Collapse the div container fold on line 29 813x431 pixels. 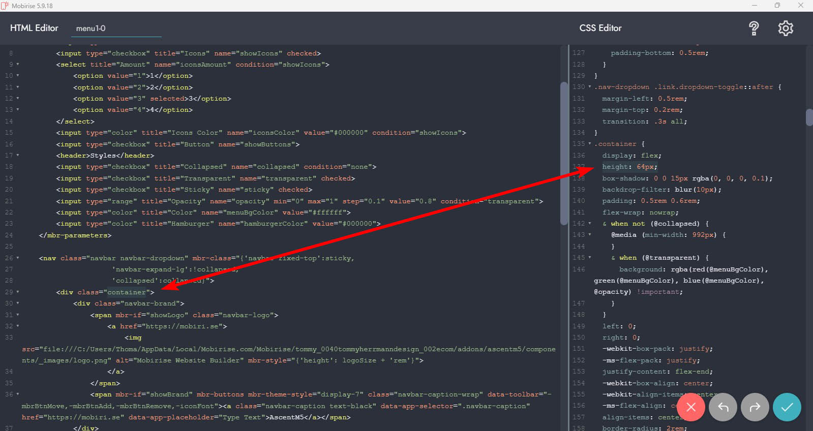click(18, 292)
